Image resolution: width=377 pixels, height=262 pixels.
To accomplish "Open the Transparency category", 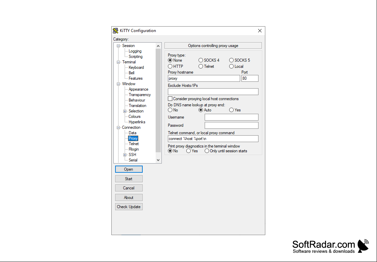I will (x=139, y=95).
